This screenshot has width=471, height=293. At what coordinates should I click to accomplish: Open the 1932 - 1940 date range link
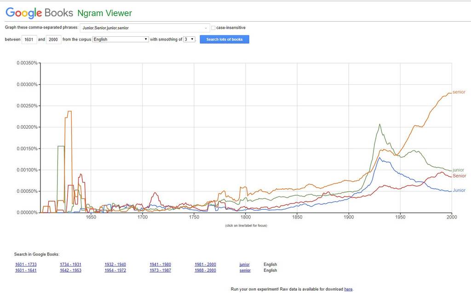tap(115, 264)
